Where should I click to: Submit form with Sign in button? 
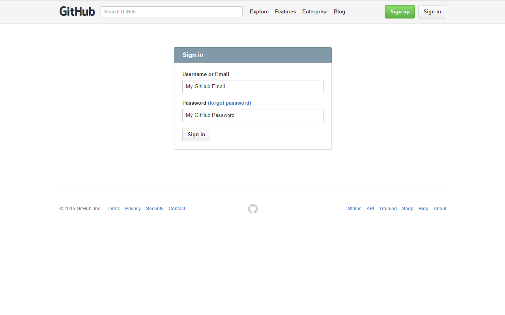[196, 135]
